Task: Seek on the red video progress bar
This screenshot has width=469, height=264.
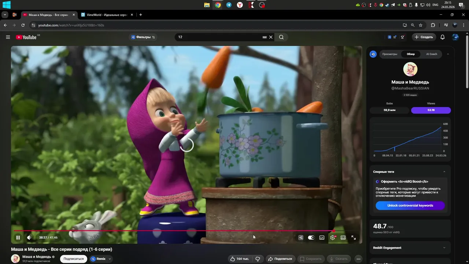Action: click(174, 231)
